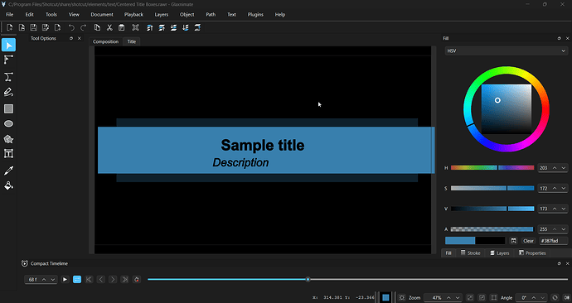Open the Path menu
This screenshot has height=303, width=572.
(211, 15)
